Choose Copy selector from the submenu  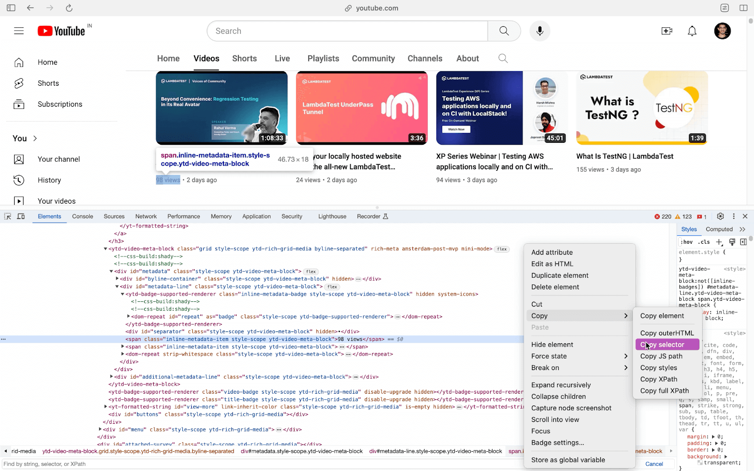[x=667, y=345]
